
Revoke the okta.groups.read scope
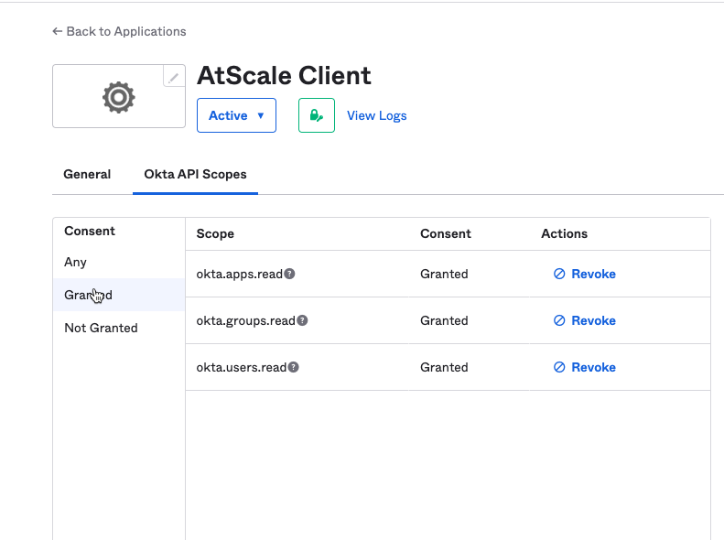coord(585,320)
